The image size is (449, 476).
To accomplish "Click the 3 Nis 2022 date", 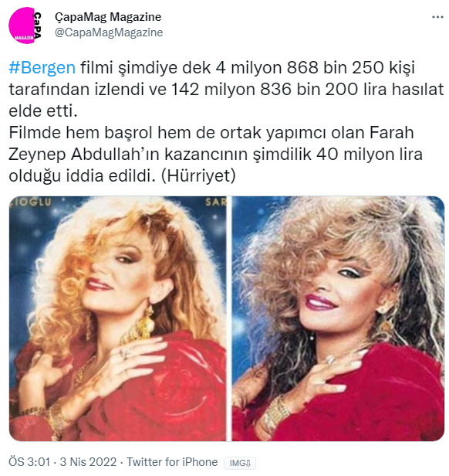I will [x=88, y=462].
